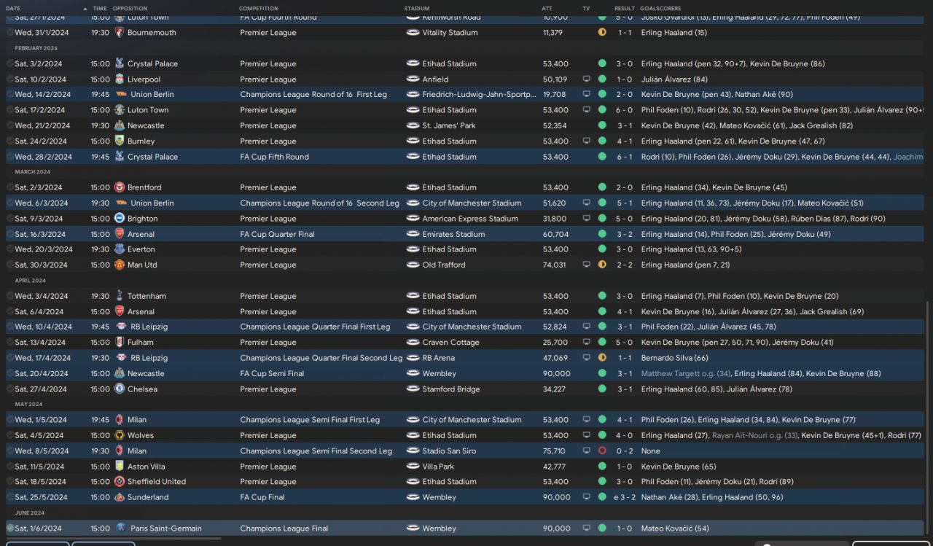This screenshot has height=546, width=933.
Task: Click the orange draw indicator on the Bournemouth row
Action: 602,33
